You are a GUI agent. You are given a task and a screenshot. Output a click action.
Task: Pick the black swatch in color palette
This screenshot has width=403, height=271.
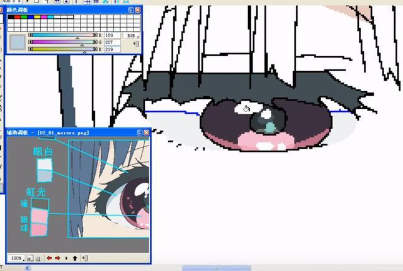(x=11, y=17)
